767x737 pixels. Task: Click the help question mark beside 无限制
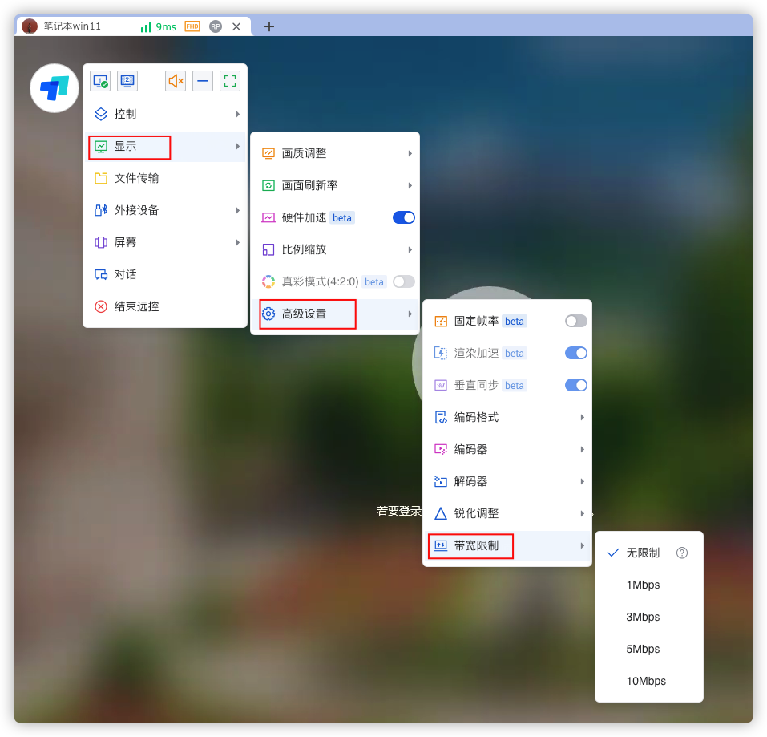682,553
